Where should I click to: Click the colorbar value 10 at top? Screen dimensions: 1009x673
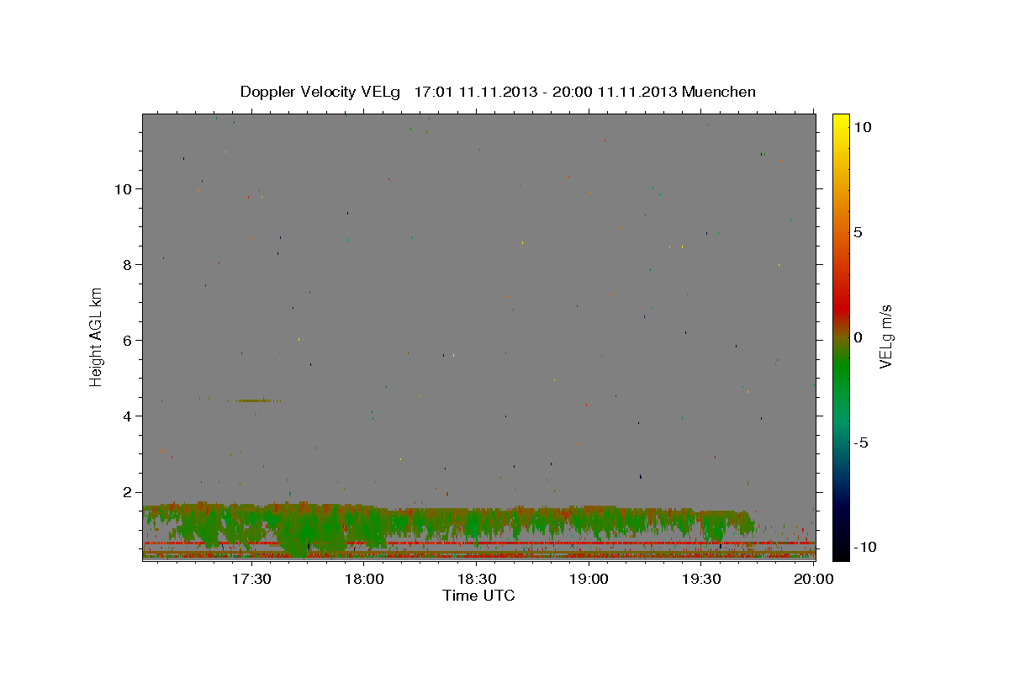[862, 127]
